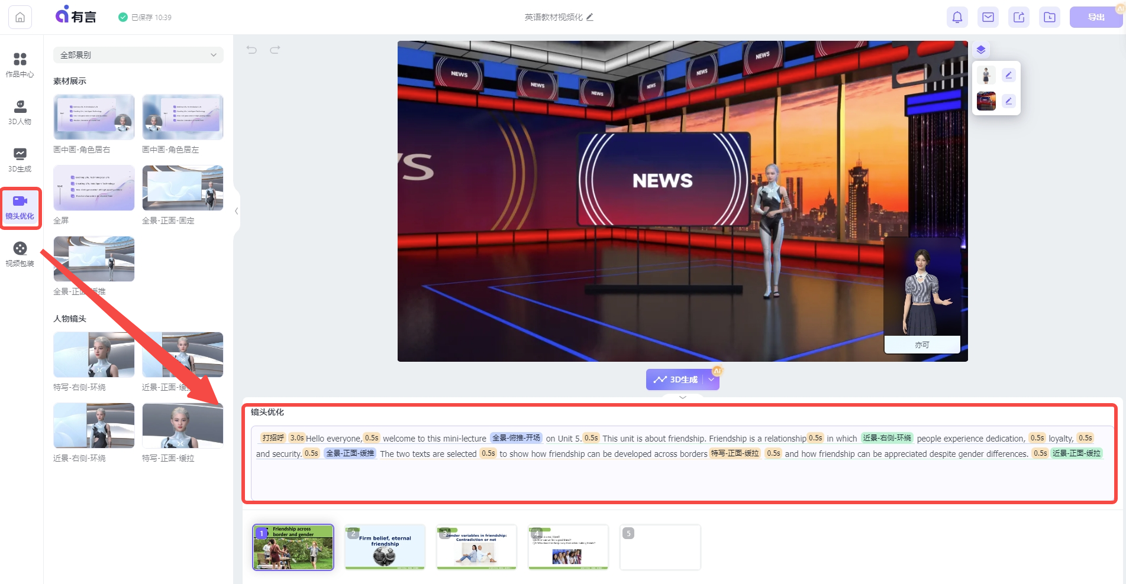Click the undo arrow icon
Image resolution: width=1126 pixels, height=584 pixels.
(252, 50)
